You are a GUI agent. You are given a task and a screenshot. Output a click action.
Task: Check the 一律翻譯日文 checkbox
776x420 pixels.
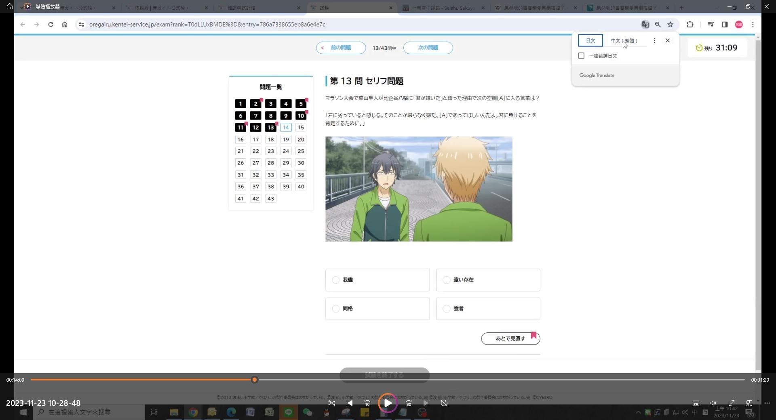tap(581, 56)
